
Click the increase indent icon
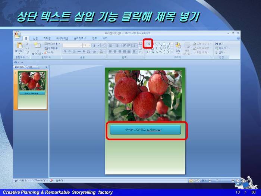point(129,45)
